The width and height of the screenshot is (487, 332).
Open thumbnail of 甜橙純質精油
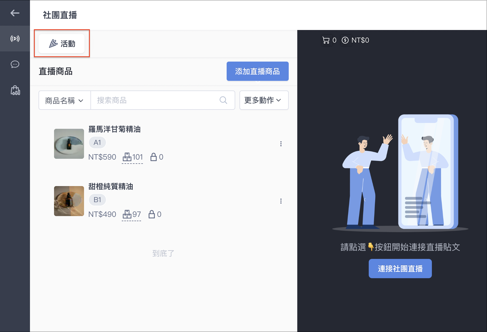[x=69, y=201]
